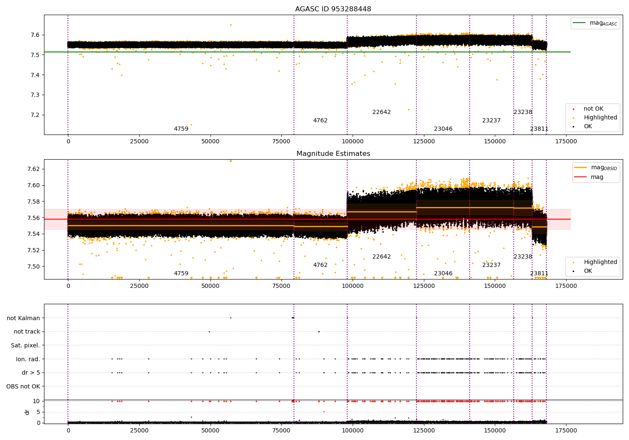
Task: Click the "dr" axis label of bottom plot
Action: (x=27, y=412)
